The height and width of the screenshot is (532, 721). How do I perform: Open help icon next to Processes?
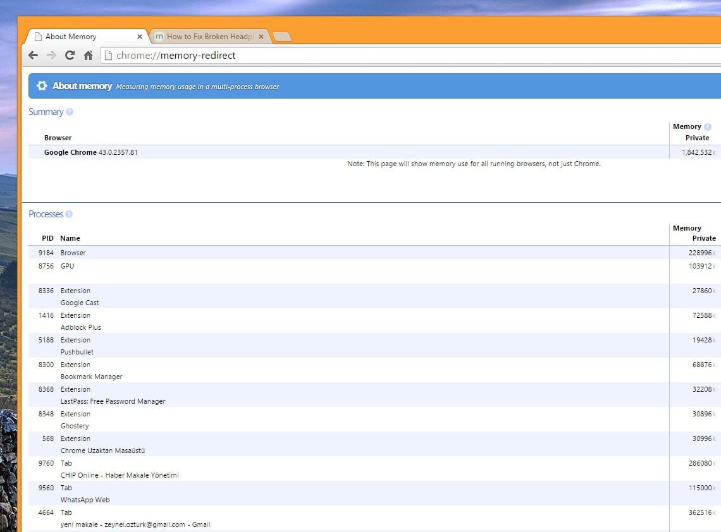[x=69, y=214]
